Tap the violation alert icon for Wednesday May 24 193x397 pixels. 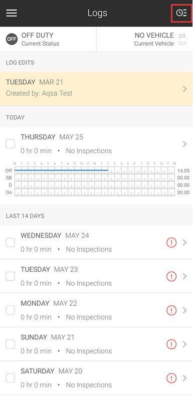coord(171,243)
